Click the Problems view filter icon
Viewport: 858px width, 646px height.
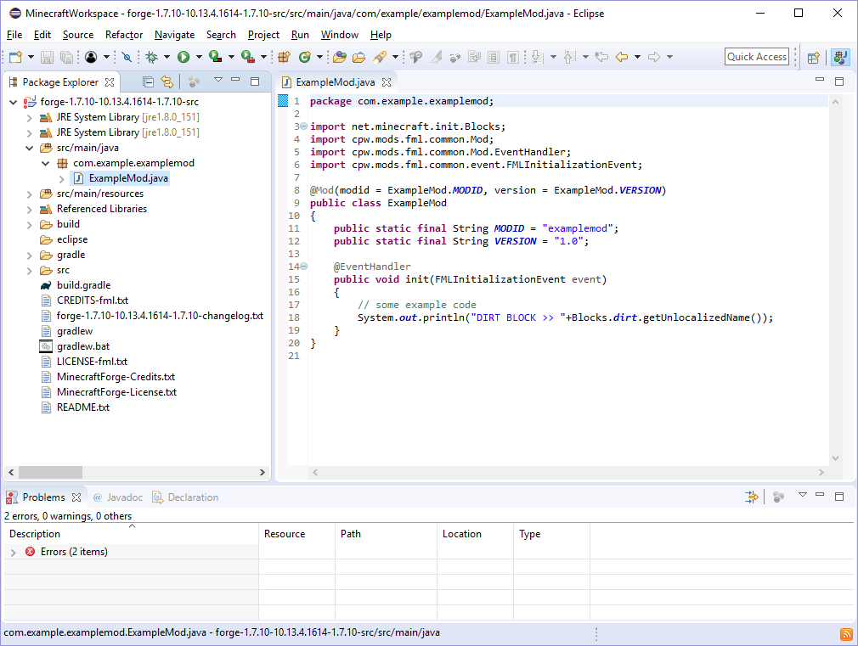coord(751,497)
